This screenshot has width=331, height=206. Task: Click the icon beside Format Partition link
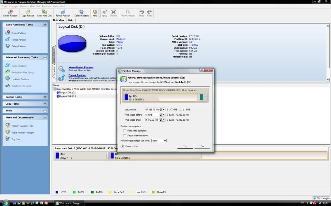(62, 78)
